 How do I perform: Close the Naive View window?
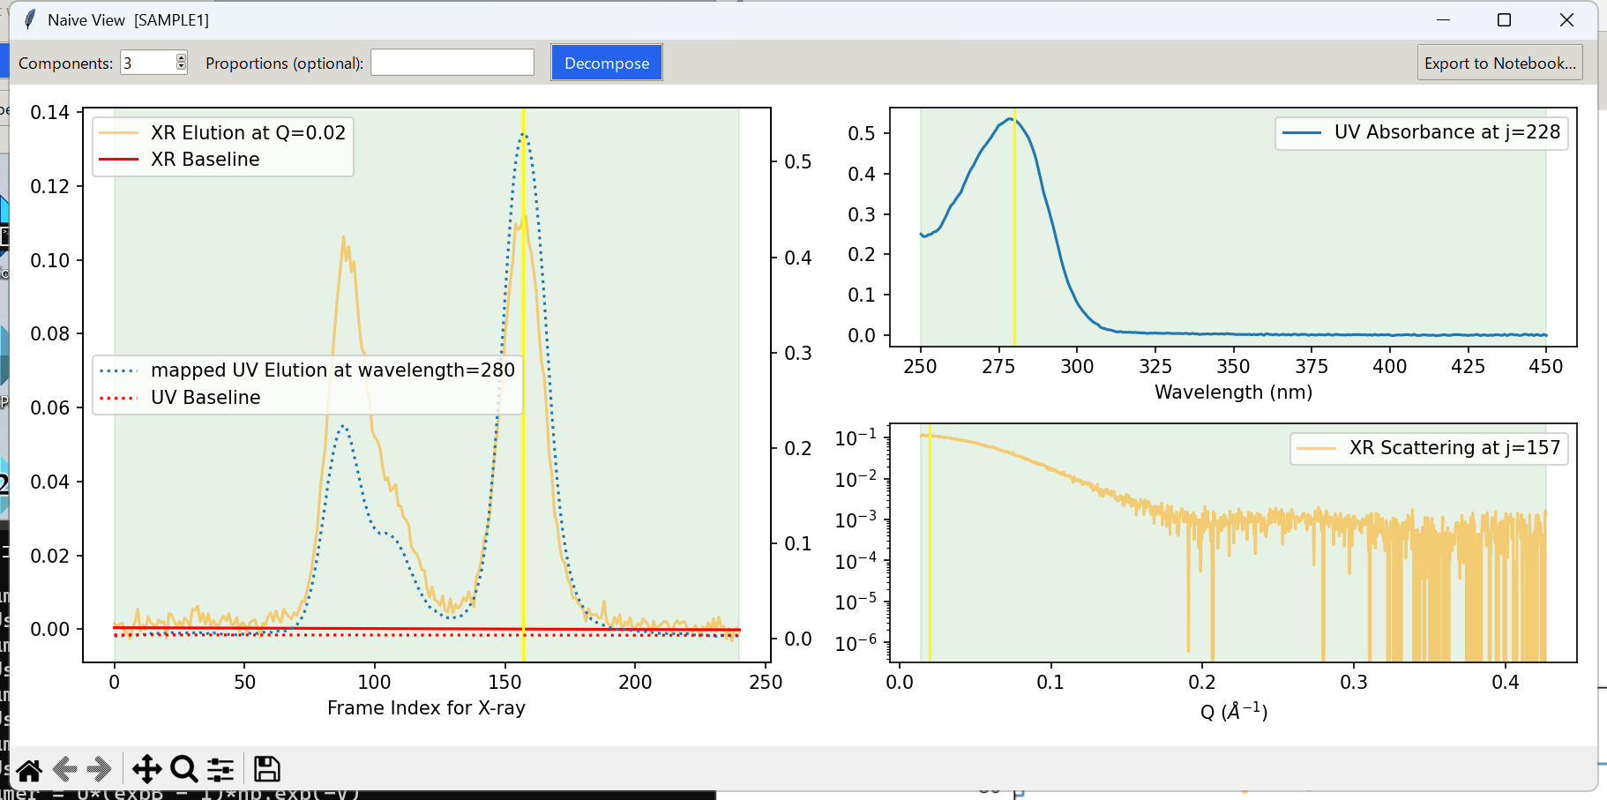1566,19
